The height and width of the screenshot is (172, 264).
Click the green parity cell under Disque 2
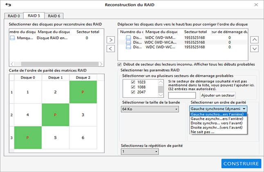coord(83,92)
